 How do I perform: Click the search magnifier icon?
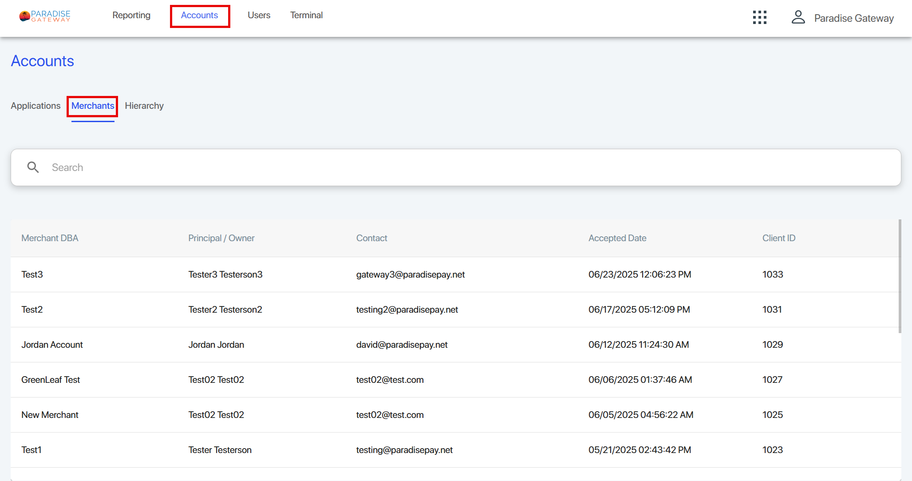pos(33,167)
